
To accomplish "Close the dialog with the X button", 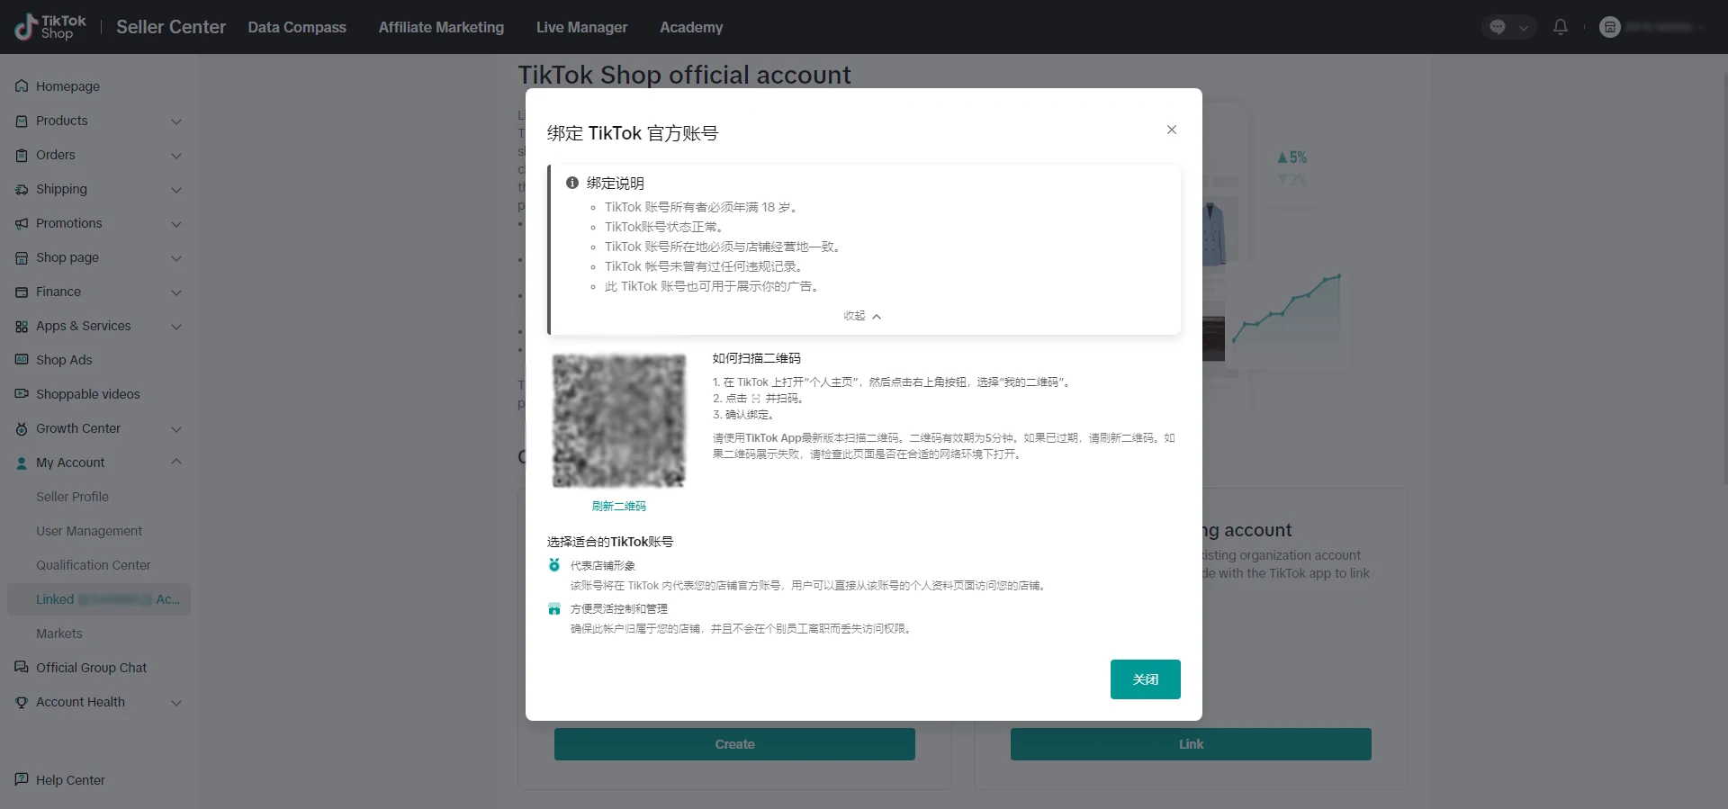I will (1171, 130).
